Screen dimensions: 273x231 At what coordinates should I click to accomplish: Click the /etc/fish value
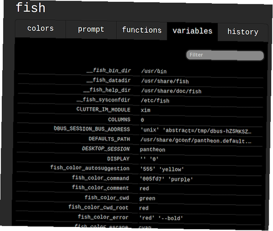(x=155, y=101)
